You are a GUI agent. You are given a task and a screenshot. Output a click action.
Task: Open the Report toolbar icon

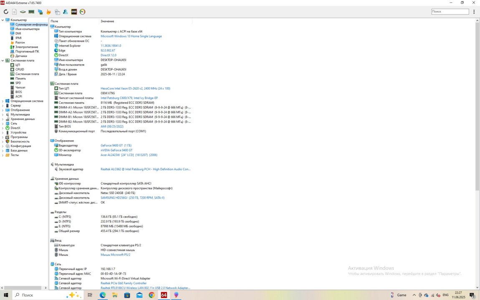pos(14,12)
